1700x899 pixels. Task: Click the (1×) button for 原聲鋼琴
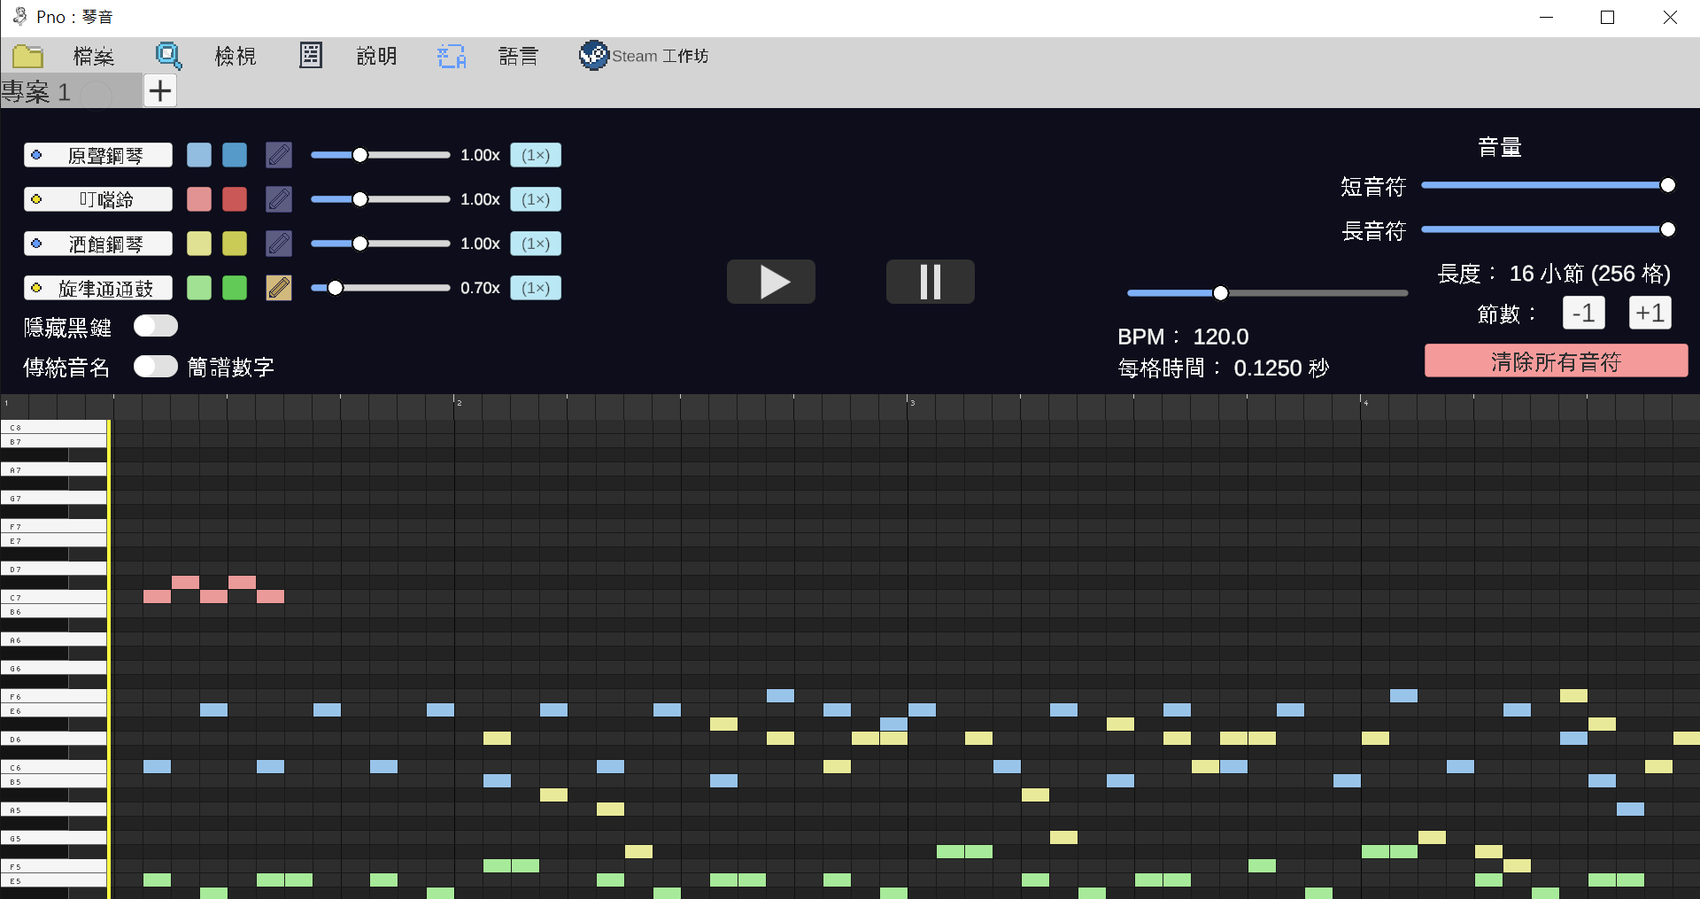(x=536, y=155)
